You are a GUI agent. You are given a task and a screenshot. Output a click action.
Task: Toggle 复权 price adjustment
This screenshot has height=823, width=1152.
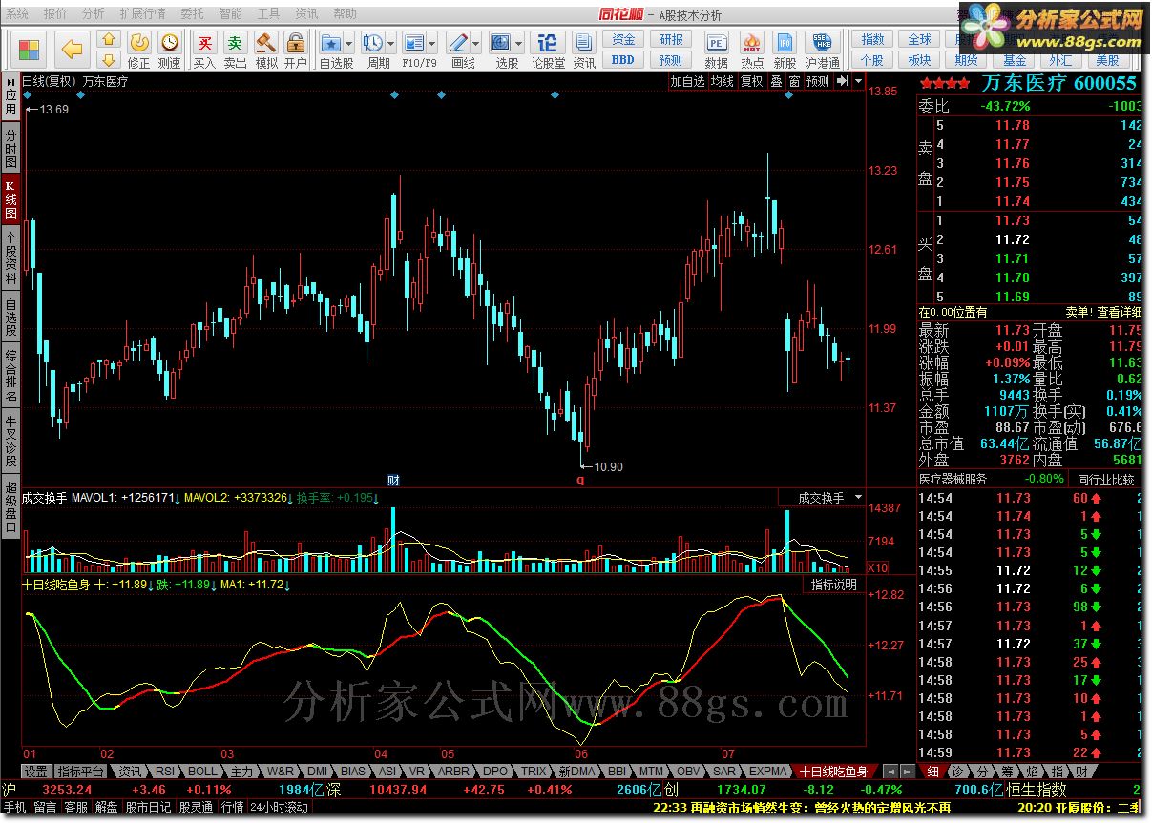[x=752, y=81]
